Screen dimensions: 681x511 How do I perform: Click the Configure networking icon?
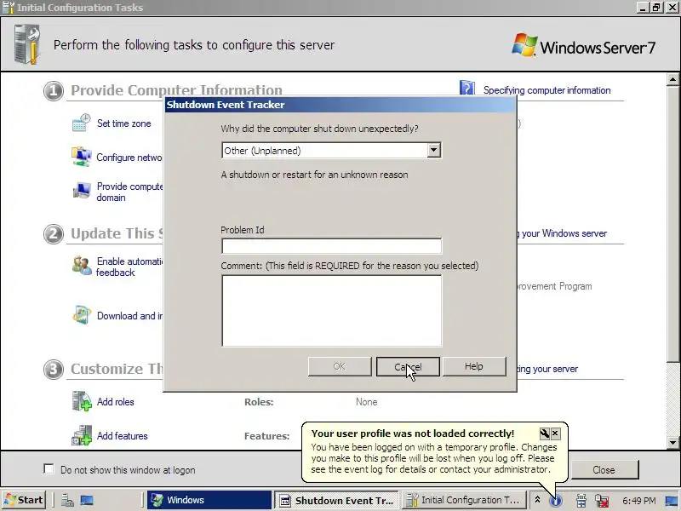click(81, 157)
